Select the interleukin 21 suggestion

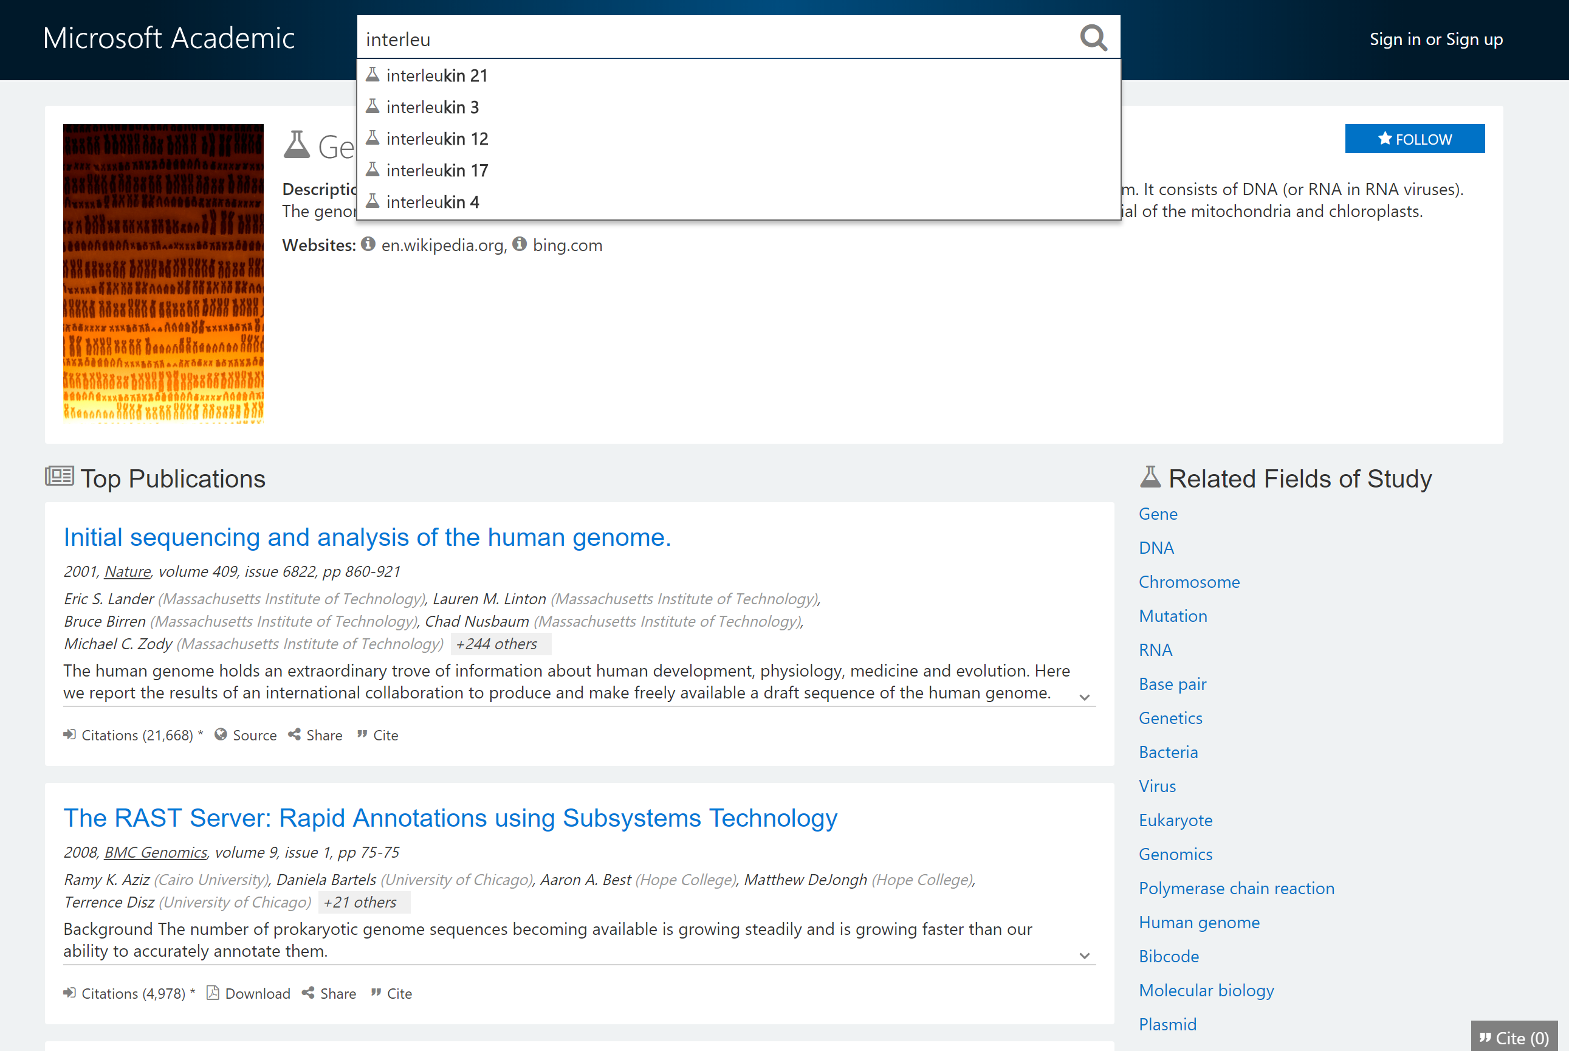pyautogui.click(x=437, y=75)
